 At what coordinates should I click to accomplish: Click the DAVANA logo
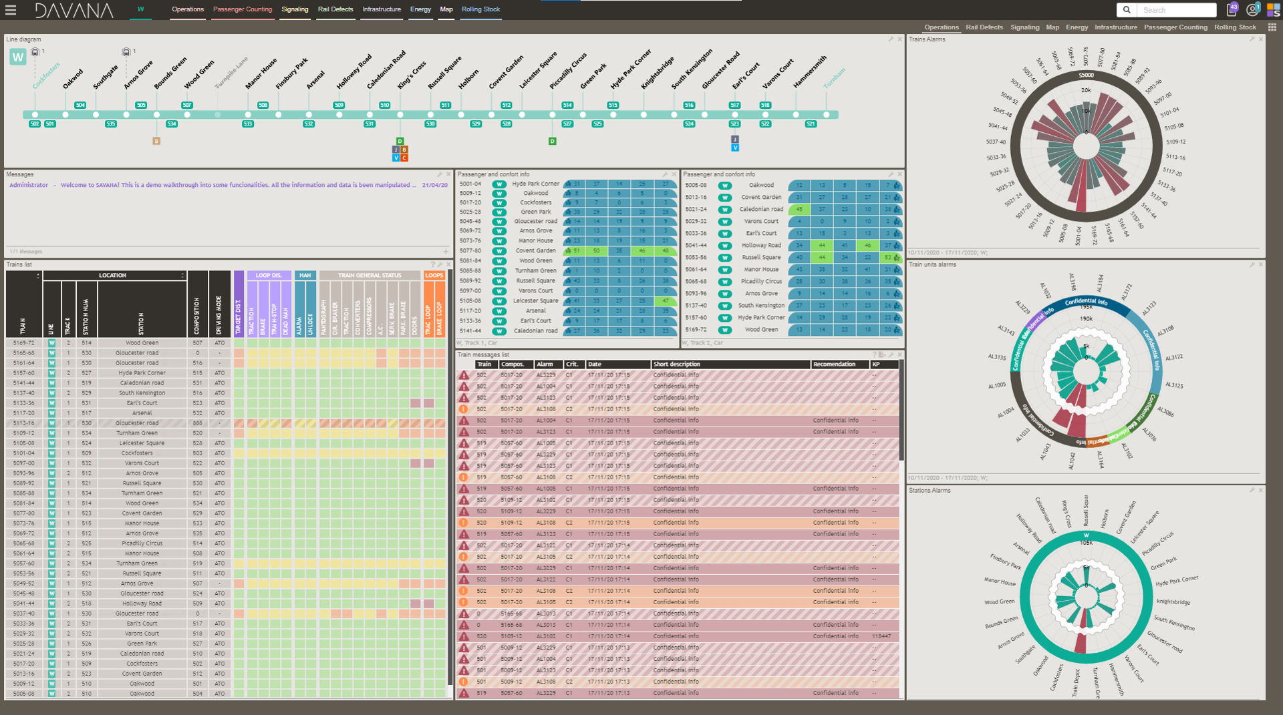[x=74, y=10]
